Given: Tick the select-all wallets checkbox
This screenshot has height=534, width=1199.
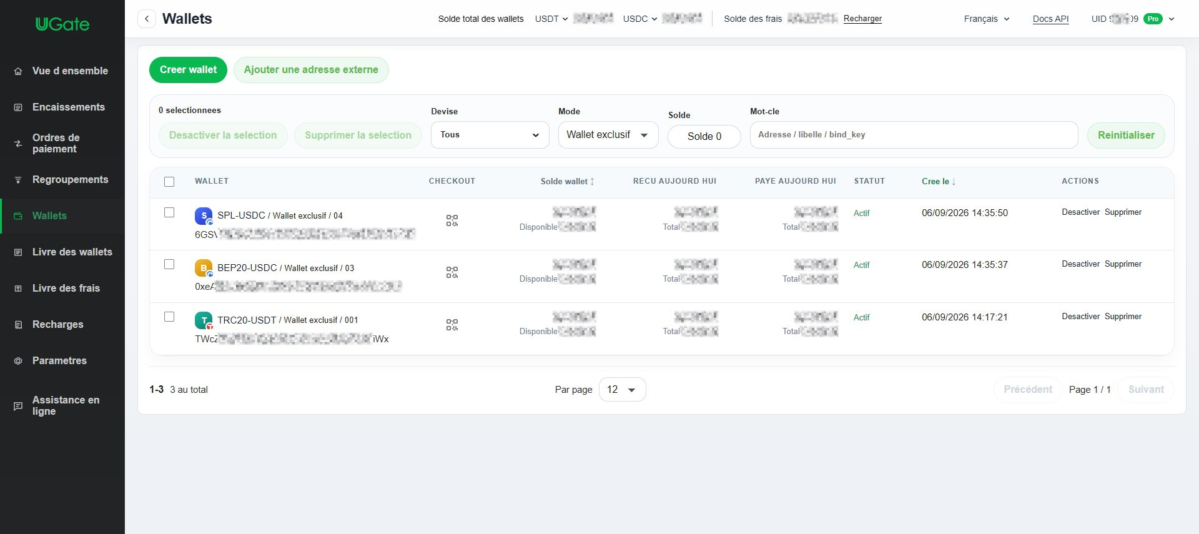Looking at the screenshot, I should coord(169,182).
